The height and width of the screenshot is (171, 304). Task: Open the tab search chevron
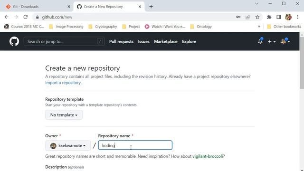[x=256, y=3]
